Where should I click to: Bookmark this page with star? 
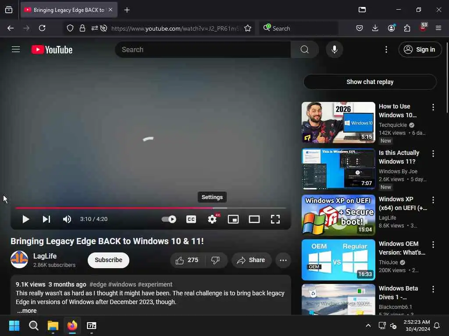pos(248,28)
